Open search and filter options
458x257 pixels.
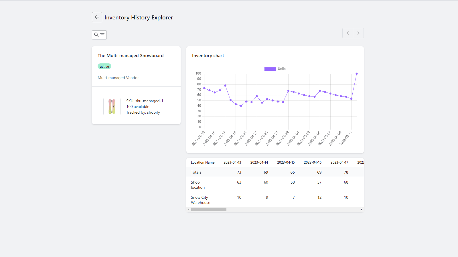point(99,35)
